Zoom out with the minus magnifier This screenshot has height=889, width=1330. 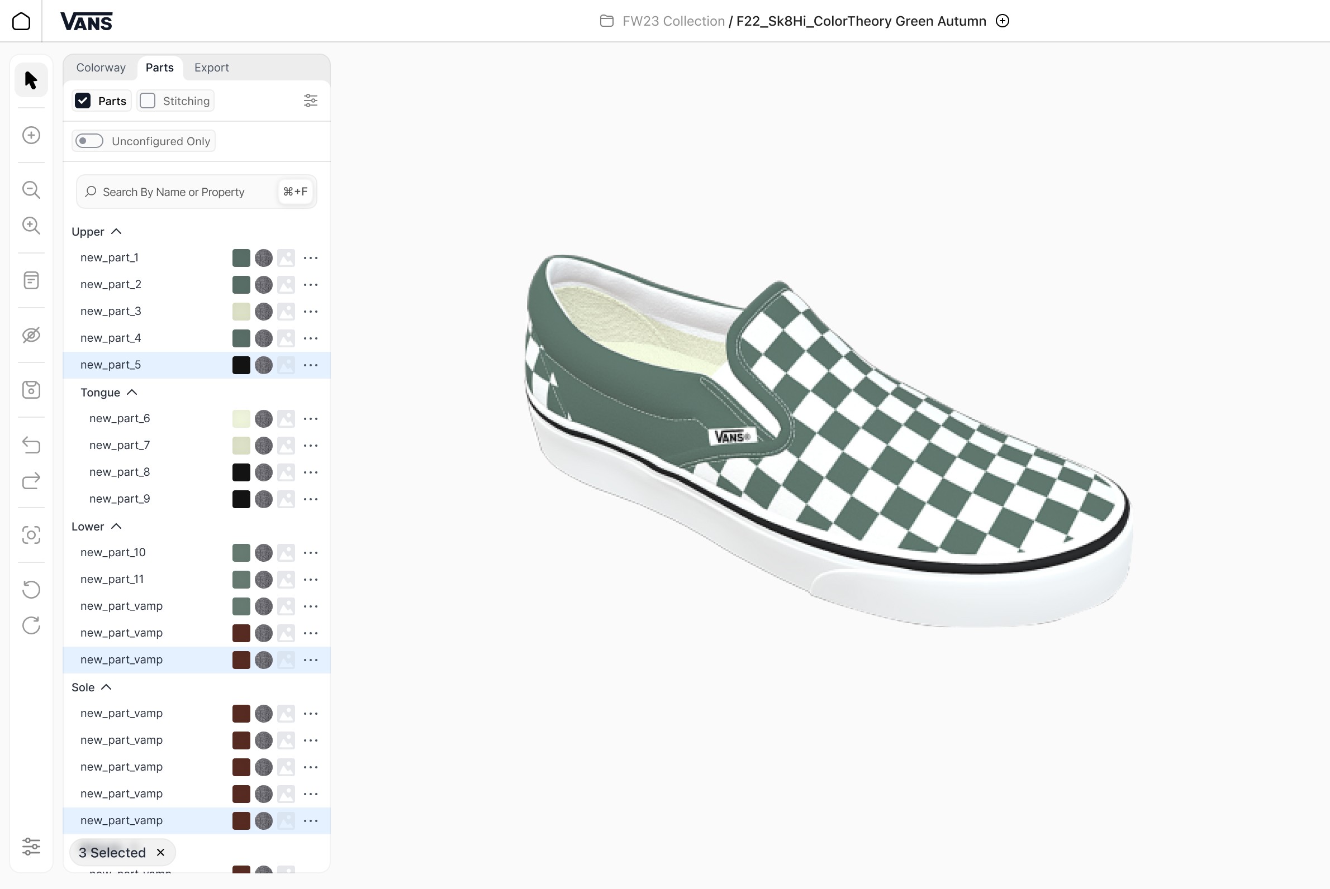point(31,189)
